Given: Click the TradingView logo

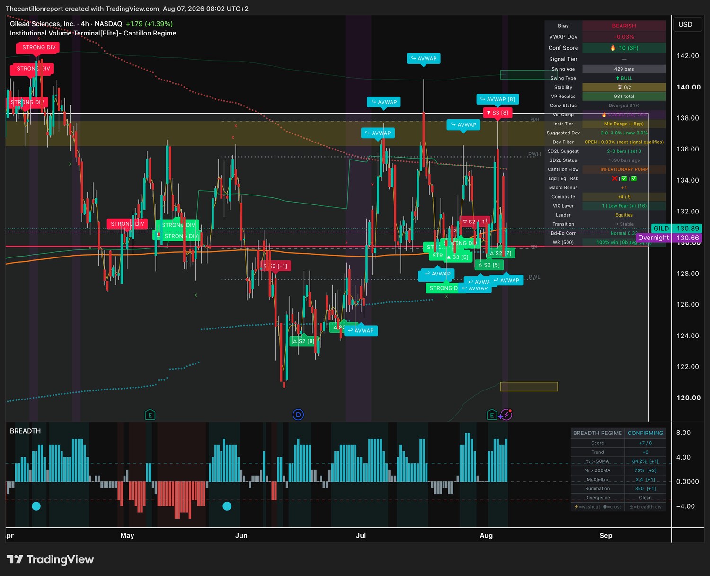Looking at the screenshot, I should pos(50,559).
